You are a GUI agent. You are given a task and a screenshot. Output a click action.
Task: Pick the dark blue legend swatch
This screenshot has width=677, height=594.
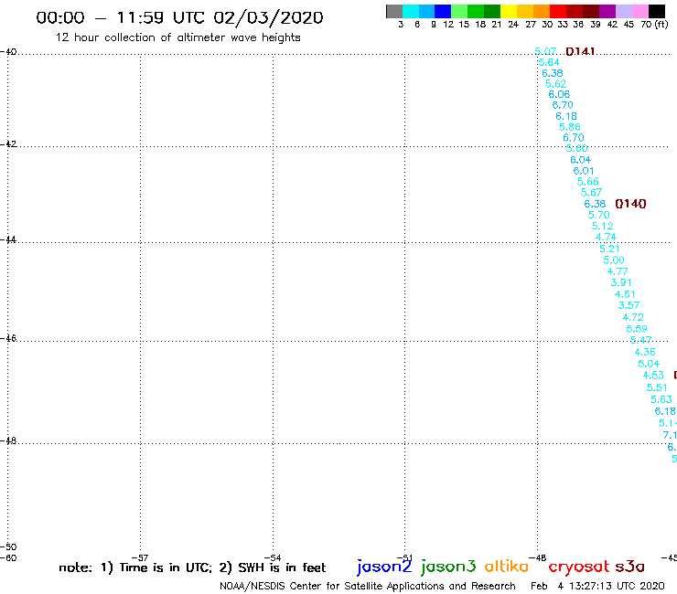(x=443, y=11)
